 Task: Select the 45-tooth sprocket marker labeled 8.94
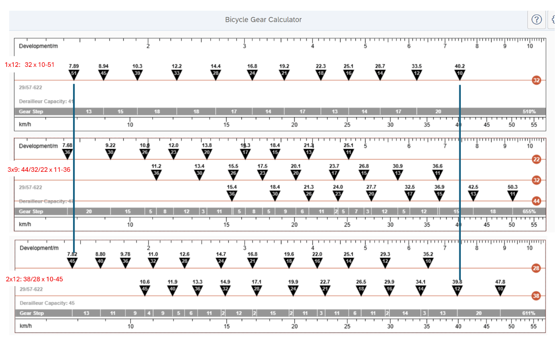pyautogui.click(x=104, y=74)
